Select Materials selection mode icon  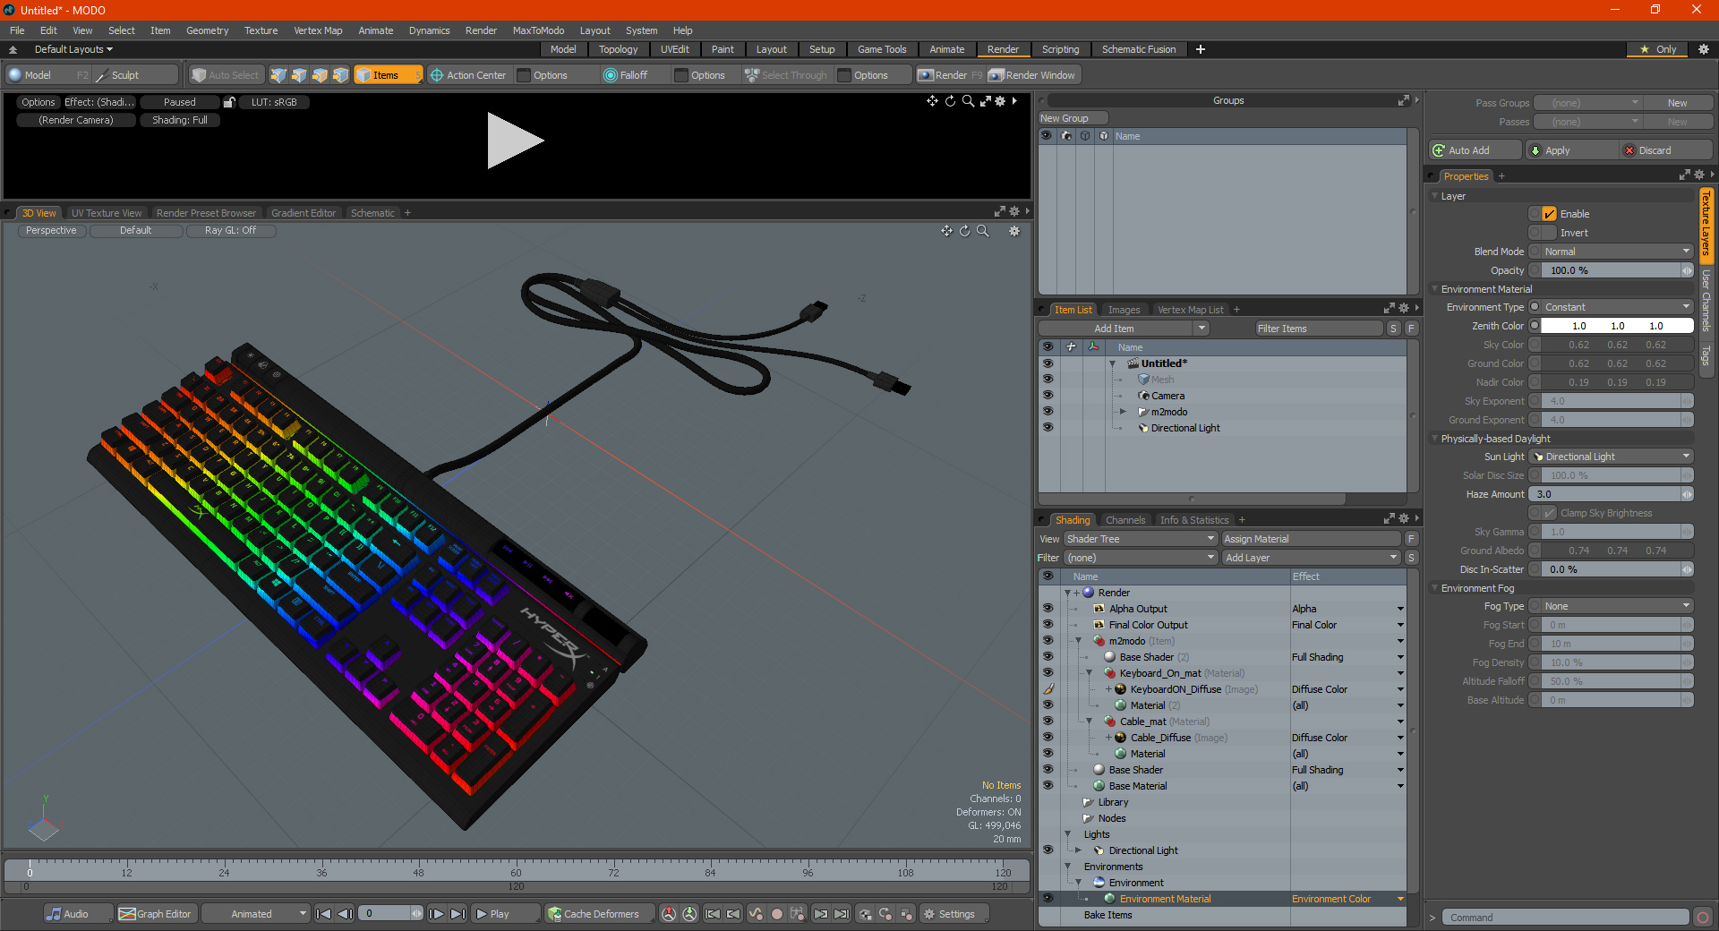[x=340, y=75]
